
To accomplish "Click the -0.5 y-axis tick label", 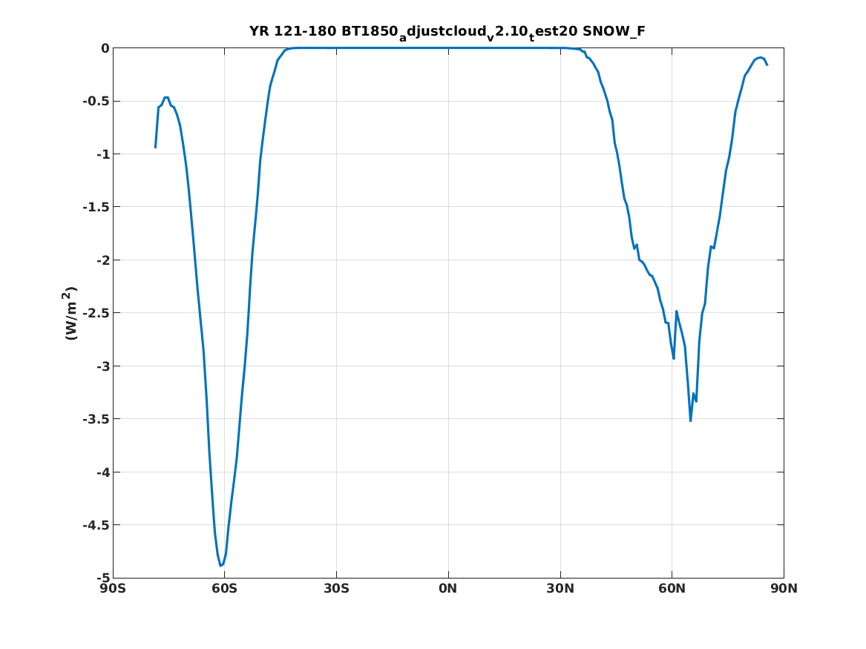I will coord(96,102).
